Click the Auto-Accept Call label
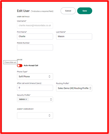This screenshot has width=109, height=134. (31, 65)
